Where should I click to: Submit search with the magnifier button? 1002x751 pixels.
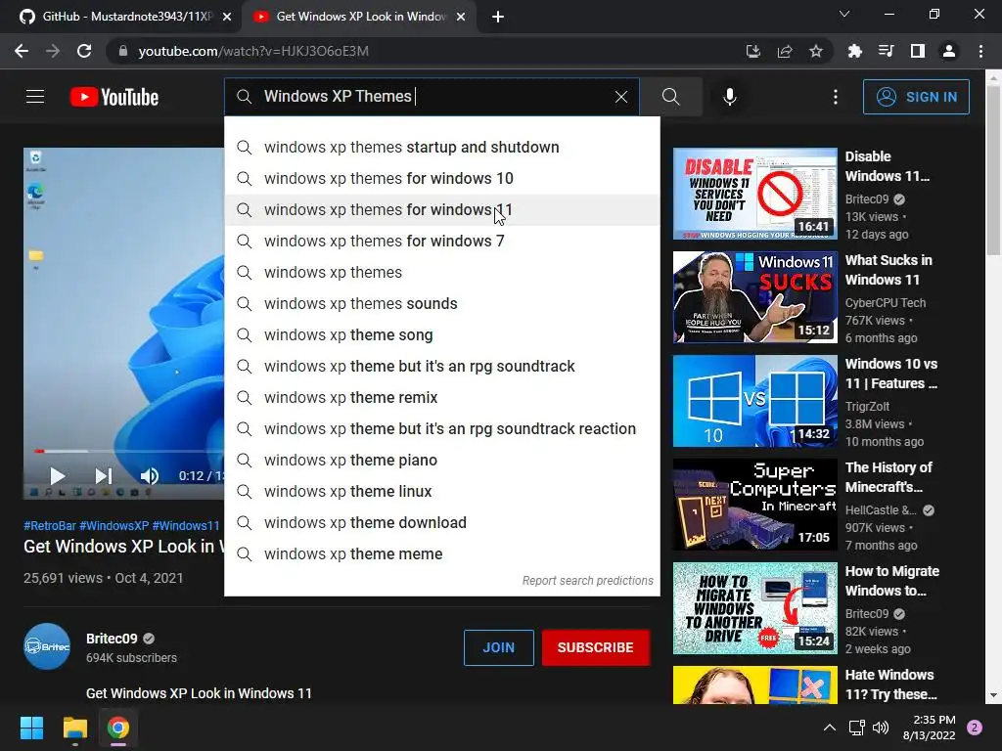[671, 97]
